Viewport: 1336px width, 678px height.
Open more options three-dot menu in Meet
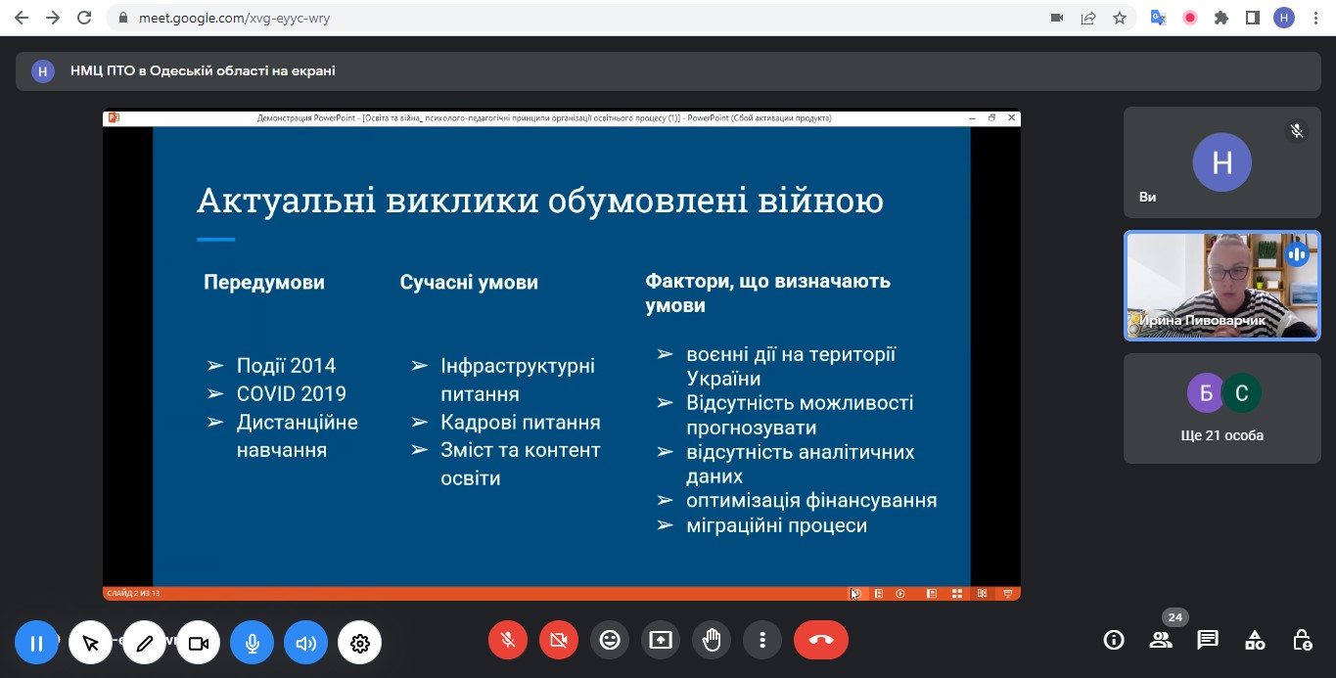click(762, 640)
